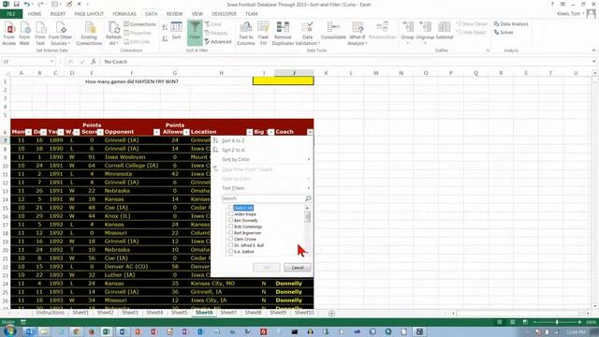
Task: Open Data Analysis tool
Action: (x=511, y=24)
